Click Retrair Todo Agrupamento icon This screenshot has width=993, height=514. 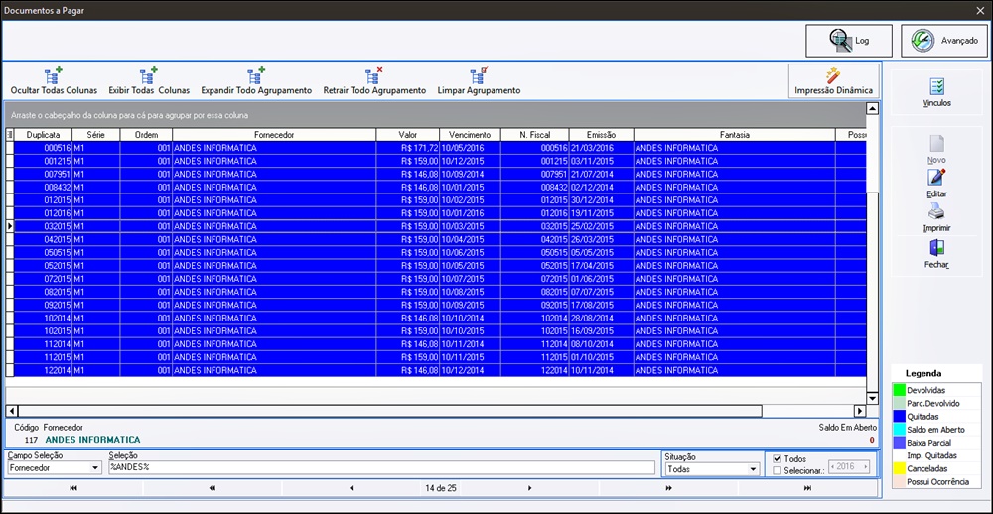click(x=374, y=75)
